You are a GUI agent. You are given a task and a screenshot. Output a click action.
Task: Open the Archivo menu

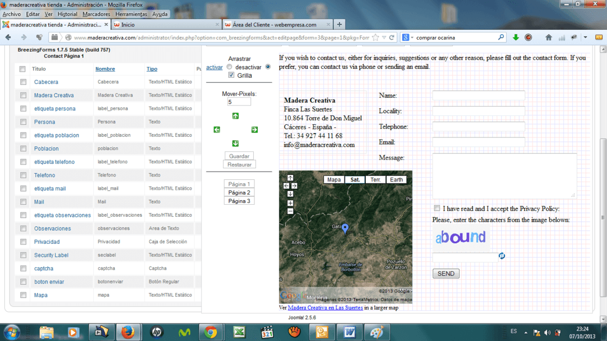tap(12, 14)
